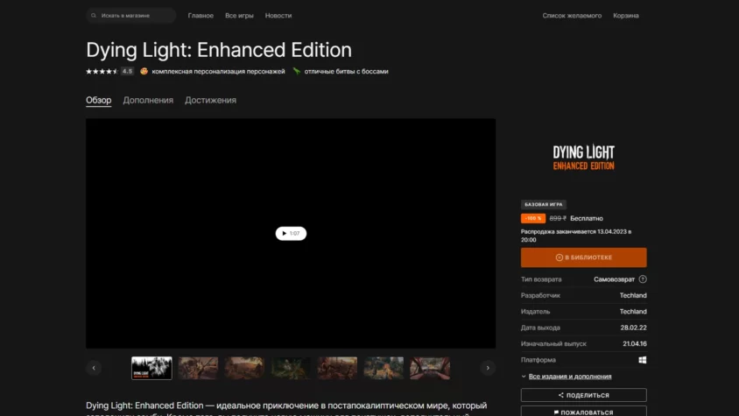Open the Самовозврат help question icon

point(643,279)
